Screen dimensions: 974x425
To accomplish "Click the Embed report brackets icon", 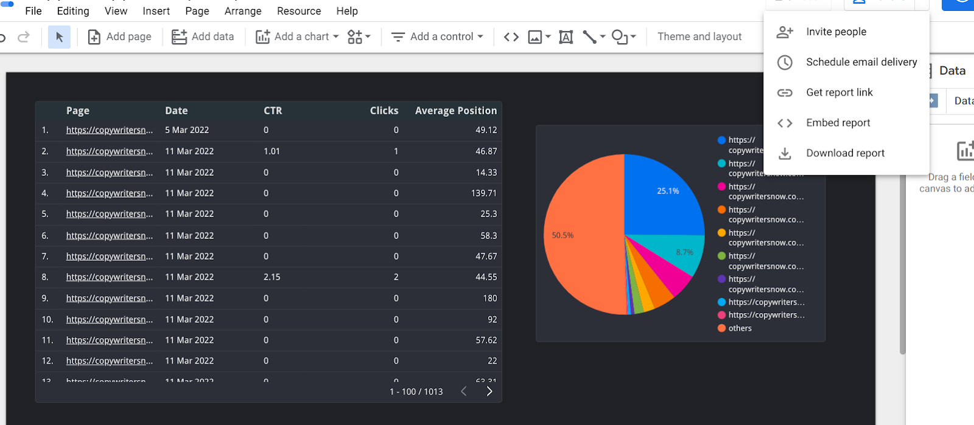I will pyautogui.click(x=785, y=123).
